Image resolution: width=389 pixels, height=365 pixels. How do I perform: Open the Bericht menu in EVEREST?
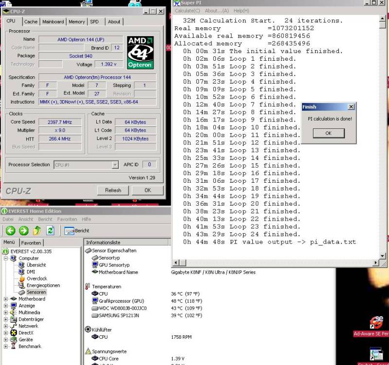coord(45,219)
